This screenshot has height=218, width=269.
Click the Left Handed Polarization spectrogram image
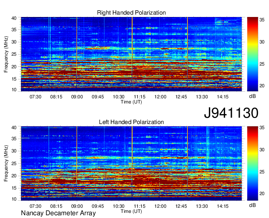[131, 163]
